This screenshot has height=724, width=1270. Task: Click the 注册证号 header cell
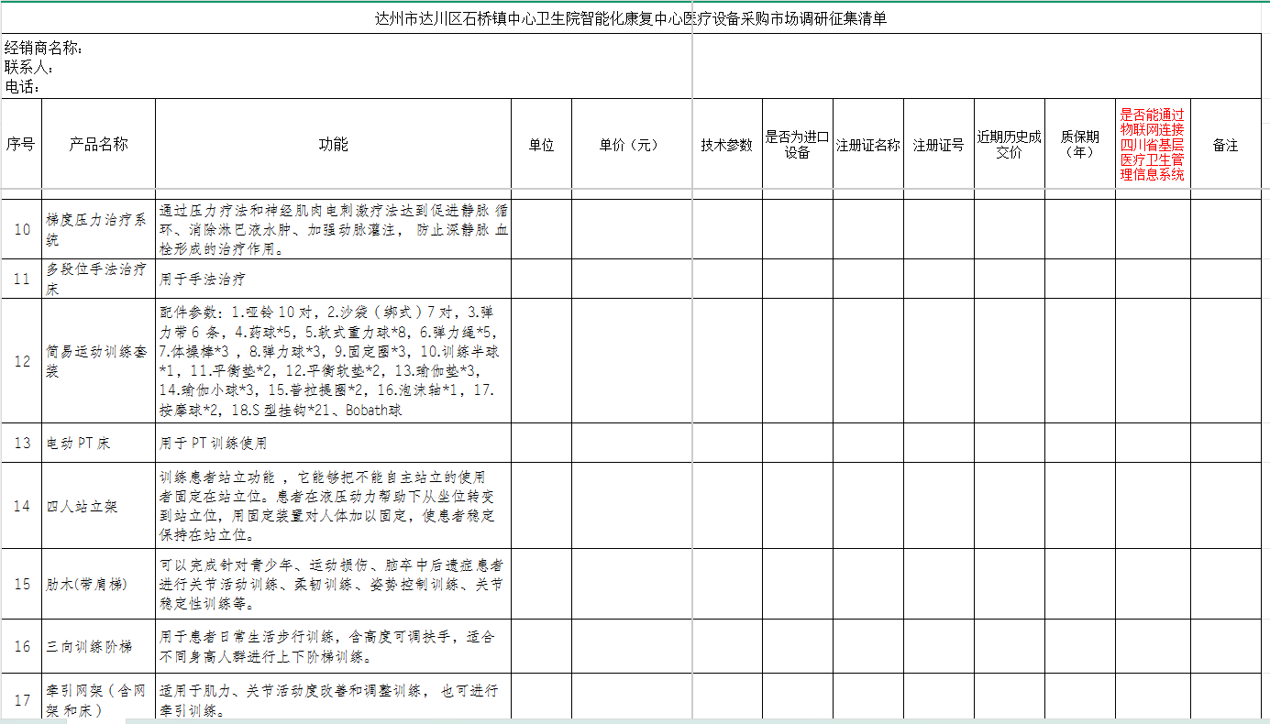938,145
